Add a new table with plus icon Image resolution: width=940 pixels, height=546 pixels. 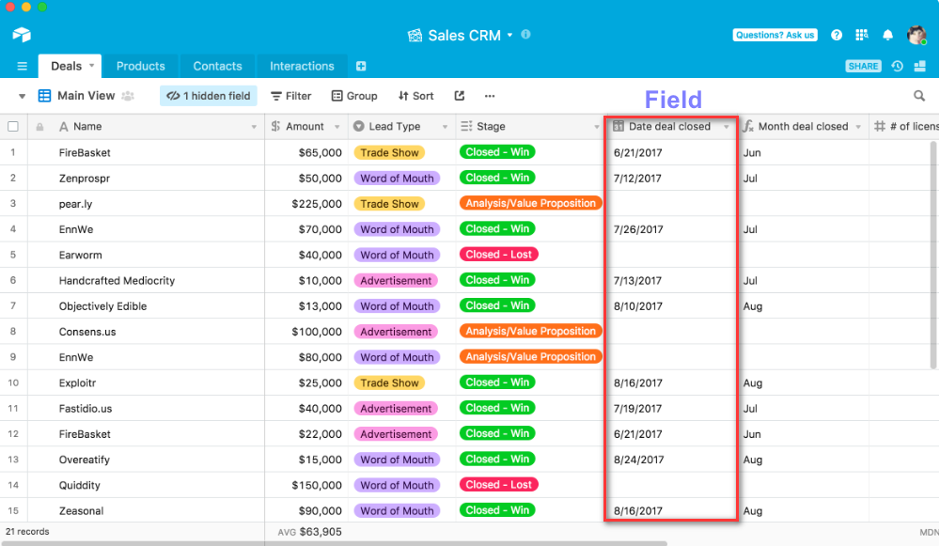[x=361, y=67]
